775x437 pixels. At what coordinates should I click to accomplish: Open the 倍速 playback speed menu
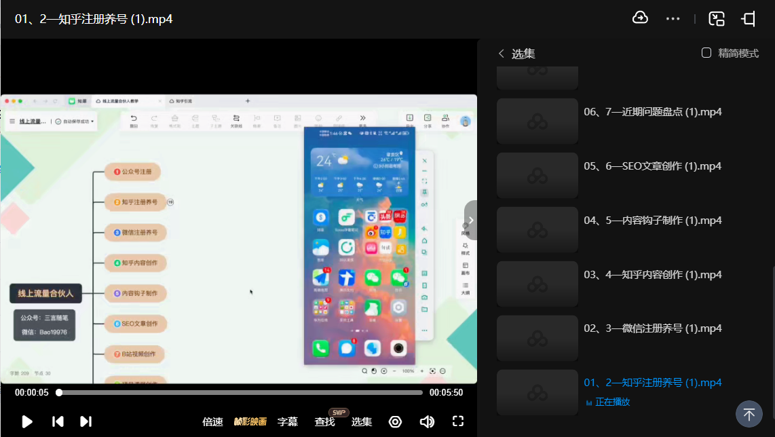pos(212,421)
